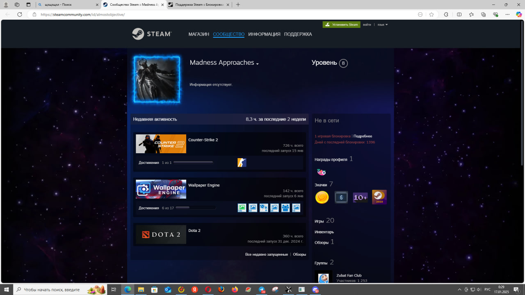
Task: Toggle browser split screen icon
Action: click(459, 14)
